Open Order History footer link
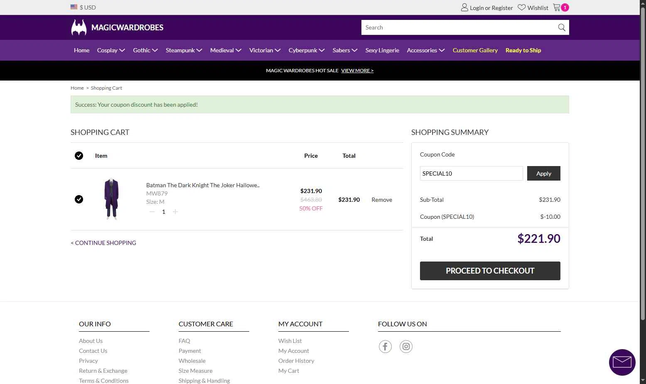 [x=296, y=361]
